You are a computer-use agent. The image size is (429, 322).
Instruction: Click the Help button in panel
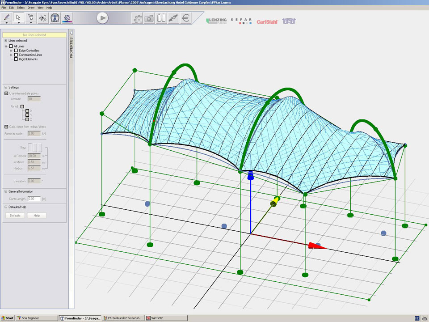(37, 216)
